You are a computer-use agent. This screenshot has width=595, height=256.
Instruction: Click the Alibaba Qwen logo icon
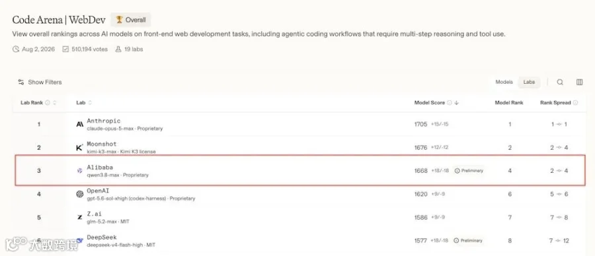pyautogui.click(x=80, y=171)
